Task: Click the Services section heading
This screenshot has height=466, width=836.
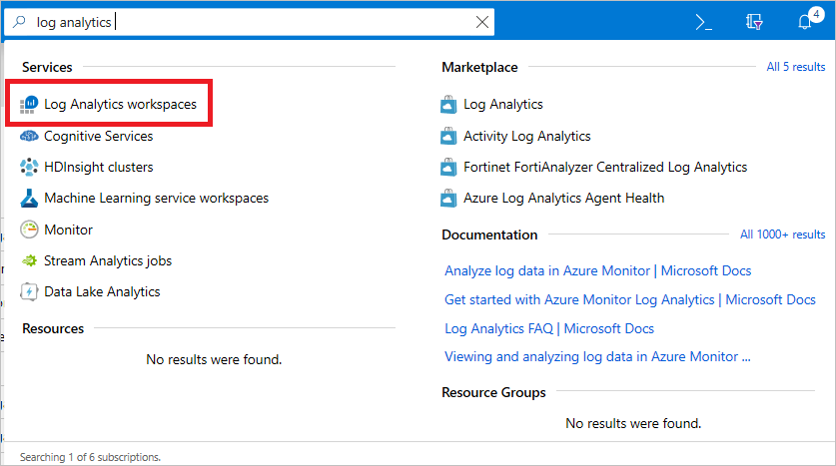Action: click(47, 67)
